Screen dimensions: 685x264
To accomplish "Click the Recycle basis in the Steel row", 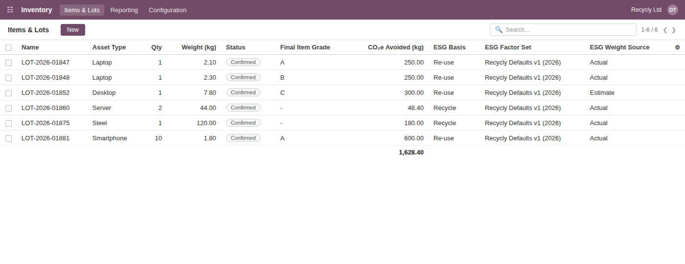I will [x=445, y=123].
